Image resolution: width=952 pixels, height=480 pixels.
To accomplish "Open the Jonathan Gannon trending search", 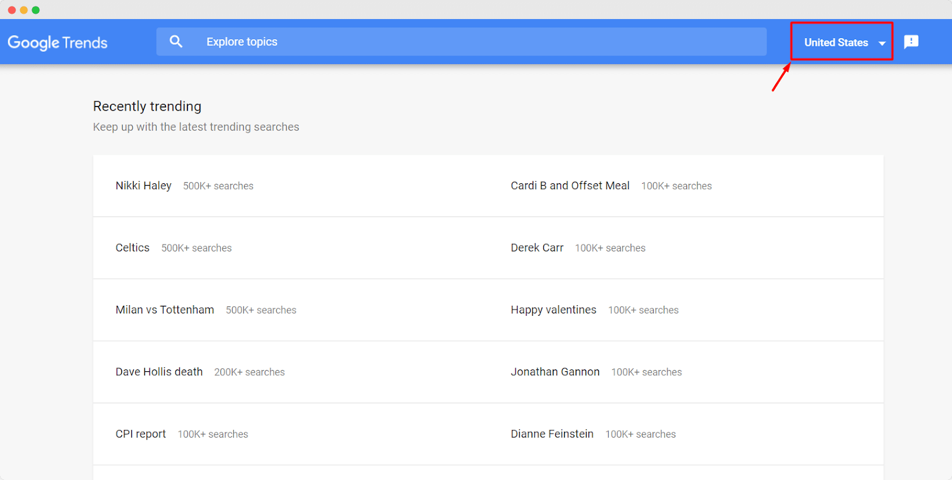I will click(555, 372).
